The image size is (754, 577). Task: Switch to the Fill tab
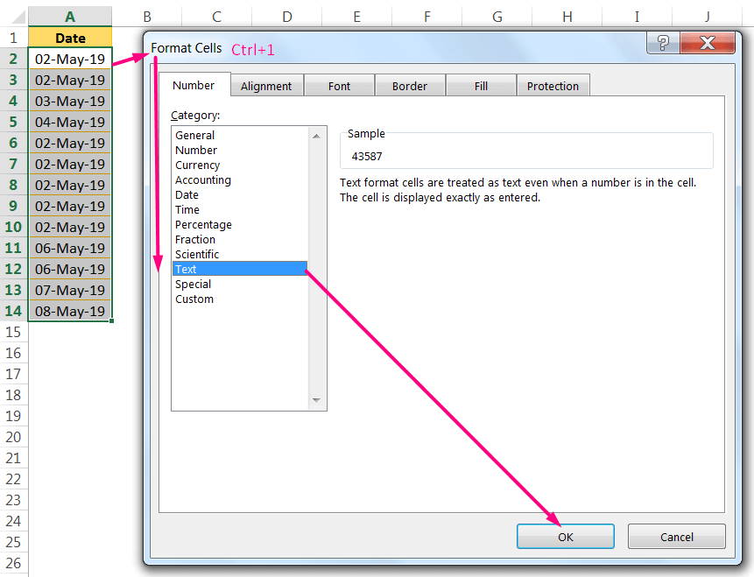(481, 85)
